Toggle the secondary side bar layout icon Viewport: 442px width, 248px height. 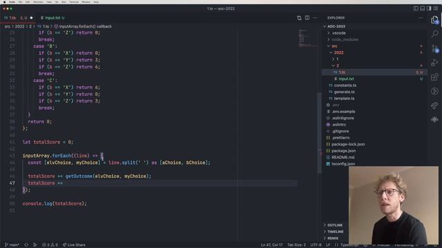pos(429,8)
